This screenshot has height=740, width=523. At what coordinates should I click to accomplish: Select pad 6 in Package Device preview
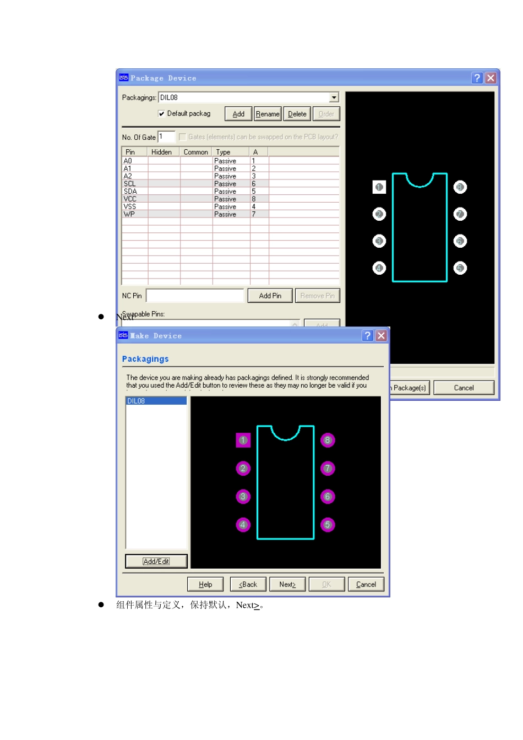(x=460, y=241)
